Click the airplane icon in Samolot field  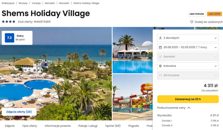pos(160,57)
